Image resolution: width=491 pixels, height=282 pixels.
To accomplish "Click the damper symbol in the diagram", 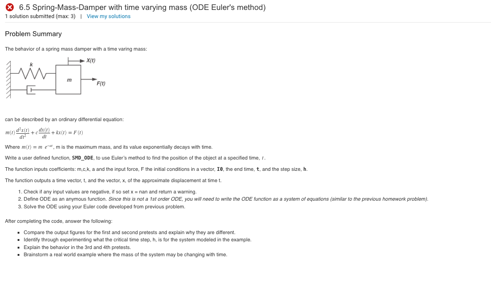I will point(32,90).
